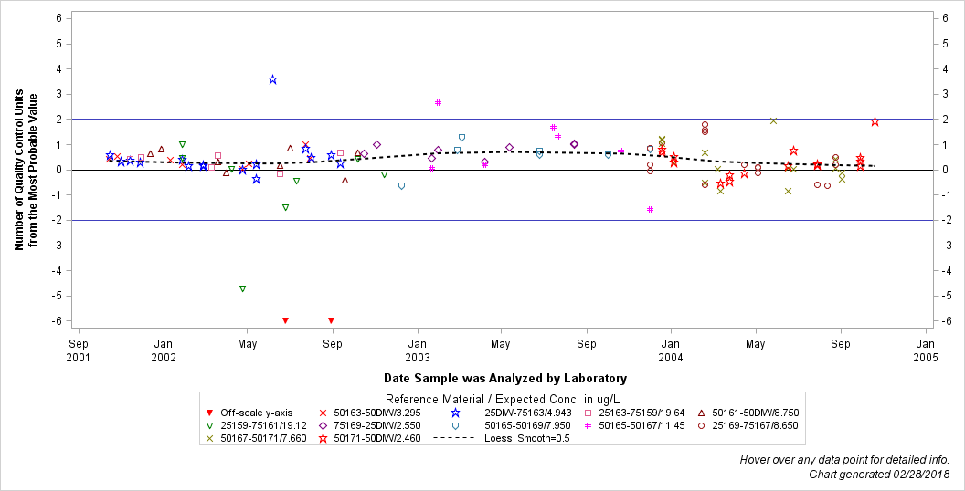Click the dark red circle marker for 25169-75167/8.650
The height and width of the screenshot is (491, 965).
pyautogui.click(x=701, y=425)
